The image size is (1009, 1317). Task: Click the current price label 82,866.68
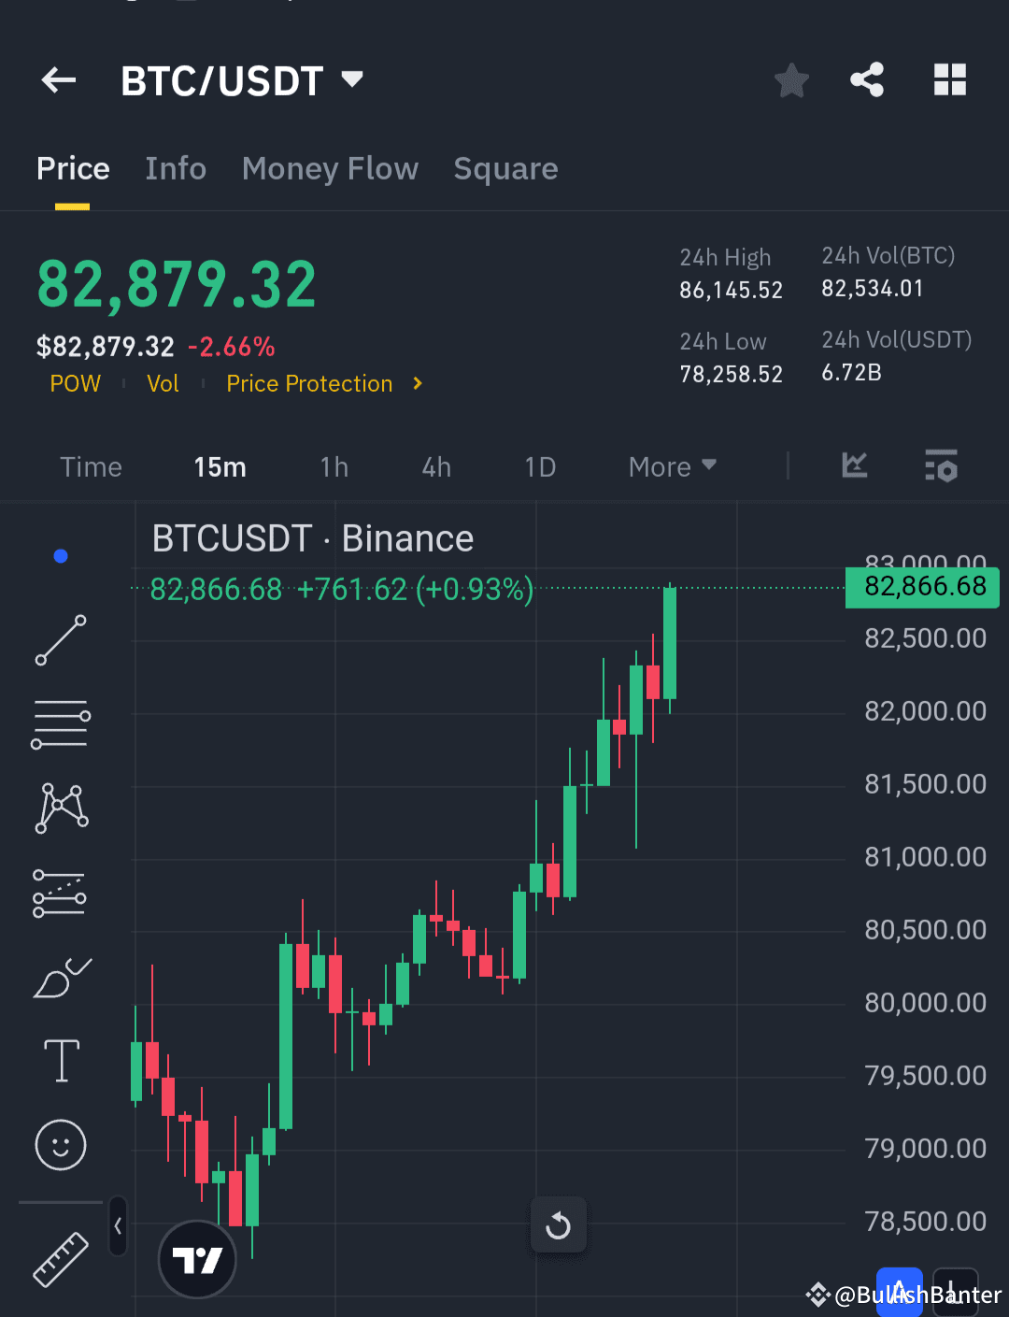pos(921,587)
